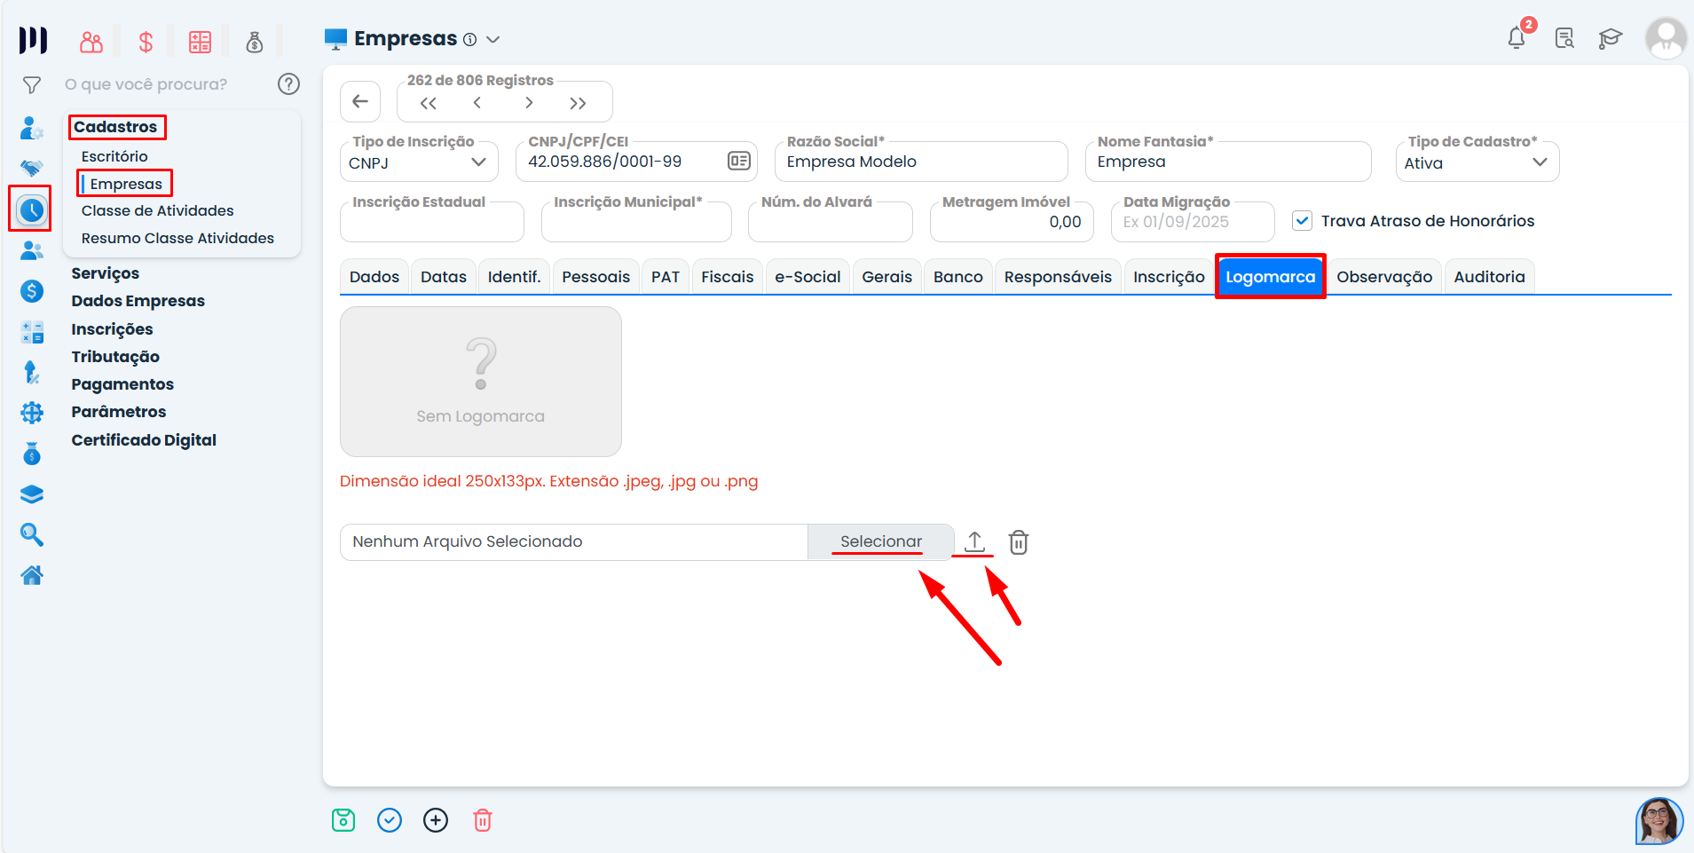Open the document search icon in header

click(1564, 38)
